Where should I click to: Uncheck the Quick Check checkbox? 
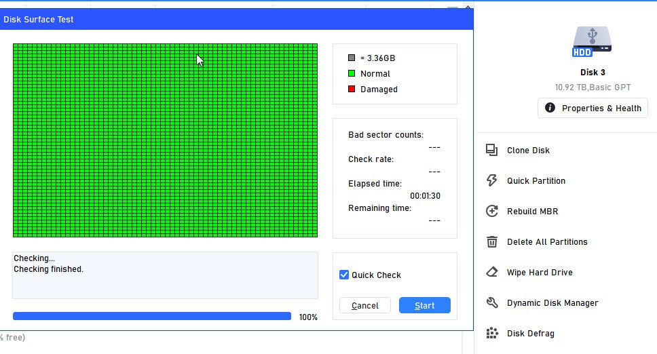344,275
